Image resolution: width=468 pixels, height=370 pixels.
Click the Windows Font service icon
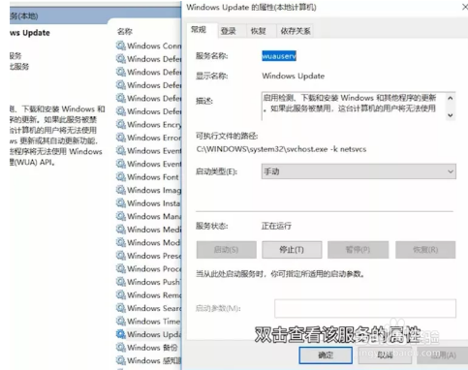(121, 177)
